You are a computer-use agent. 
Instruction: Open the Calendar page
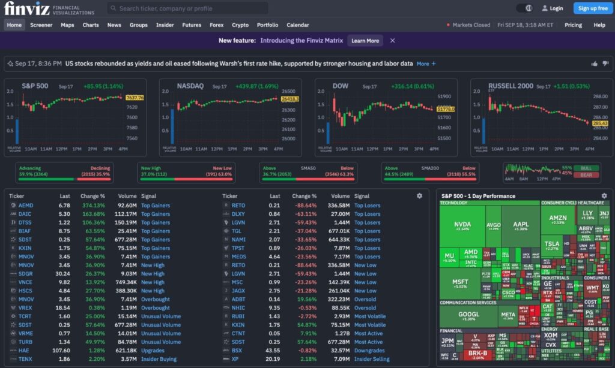pos(298,25)
